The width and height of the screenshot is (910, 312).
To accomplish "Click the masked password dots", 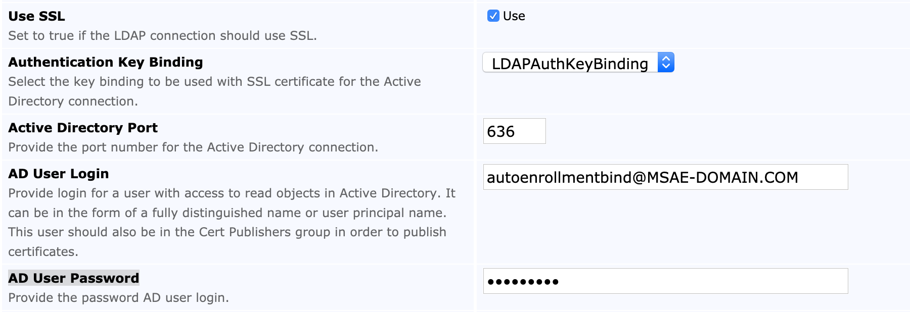I will coord(523,282).
